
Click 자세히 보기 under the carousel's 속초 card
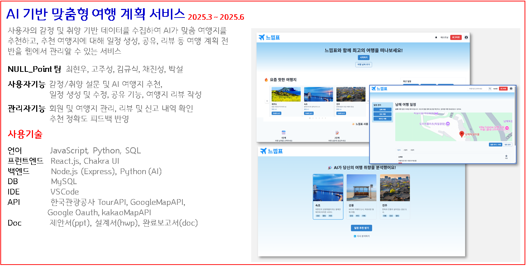coord(309,113)
